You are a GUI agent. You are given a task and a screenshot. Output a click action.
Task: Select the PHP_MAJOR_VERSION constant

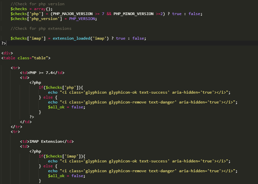click(73, 14)
